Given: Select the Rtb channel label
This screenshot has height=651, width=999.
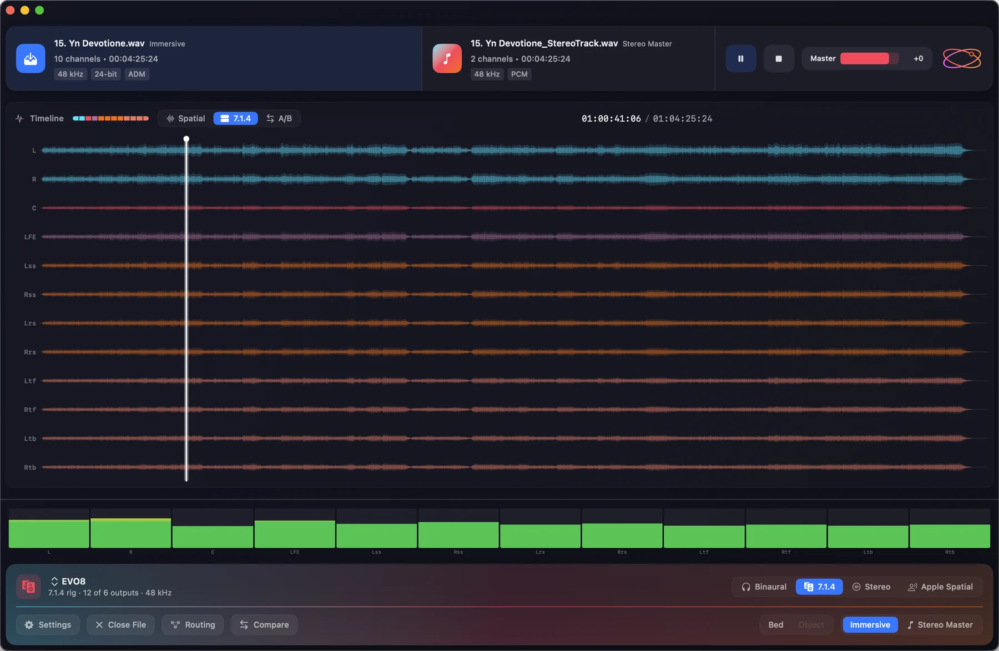Looking at the screenshot, I should (30, 467).
